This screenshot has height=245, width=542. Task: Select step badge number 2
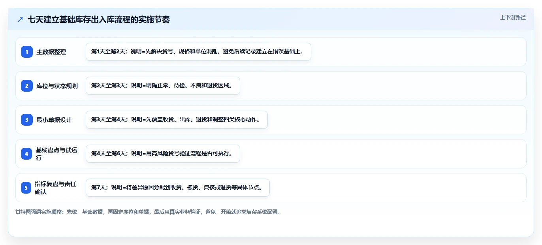[27, 86]
